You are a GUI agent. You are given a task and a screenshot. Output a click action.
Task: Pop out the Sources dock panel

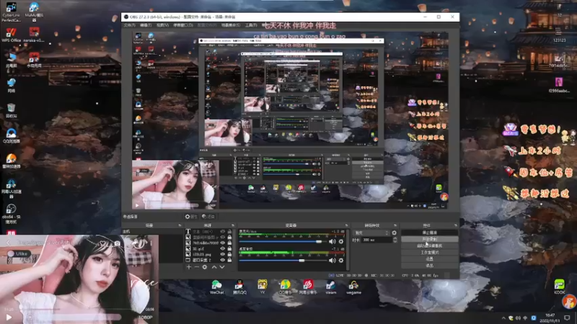(233, 225)
